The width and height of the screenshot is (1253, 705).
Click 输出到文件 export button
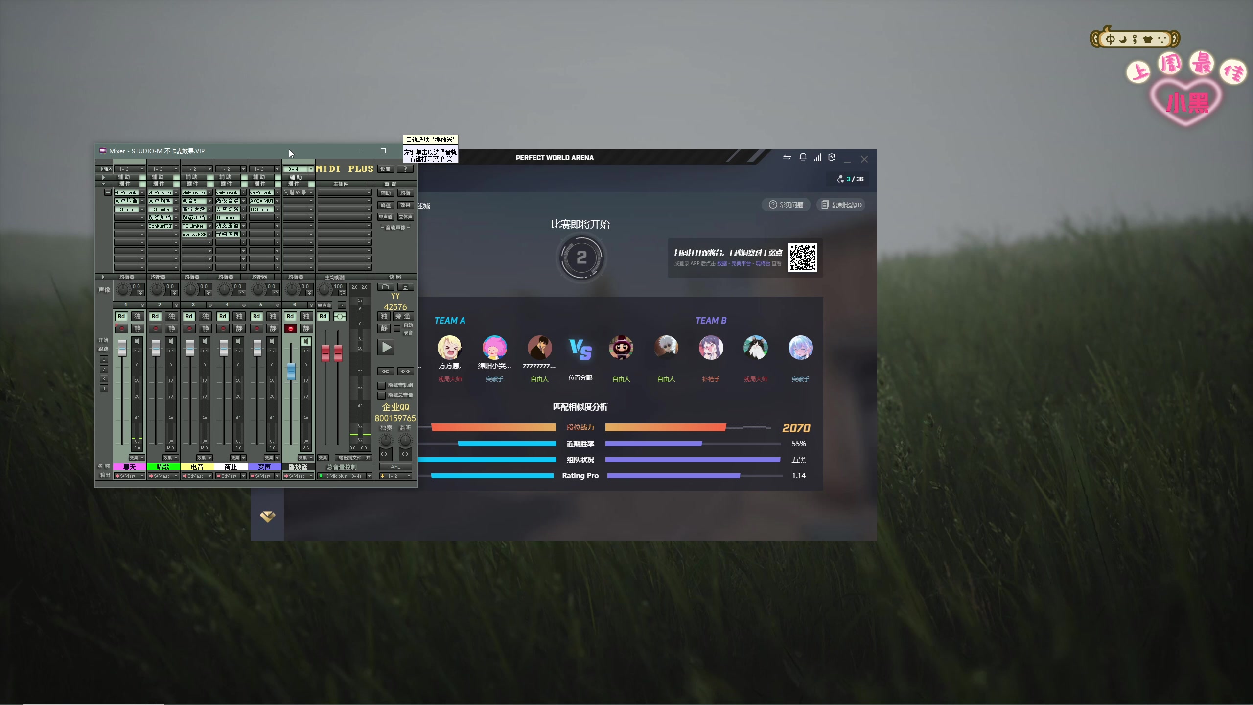click(350, 458)
